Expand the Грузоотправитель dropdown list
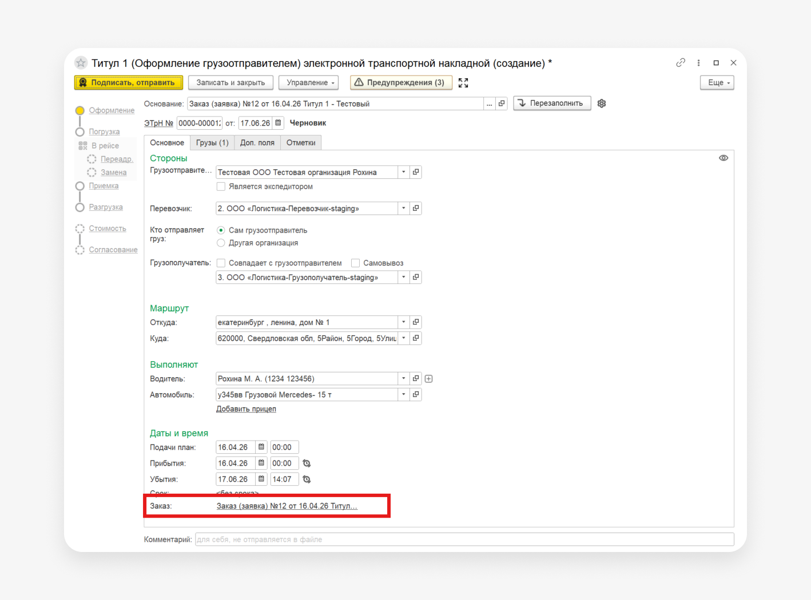Viewport: 811px width, 600px height. click(404, 172)
